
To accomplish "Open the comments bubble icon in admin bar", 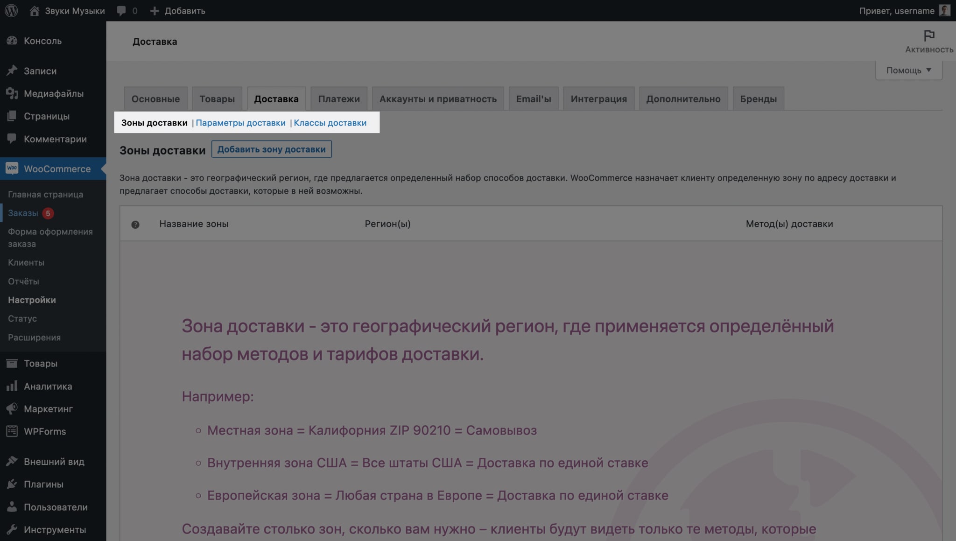I will tap(121, 11).
